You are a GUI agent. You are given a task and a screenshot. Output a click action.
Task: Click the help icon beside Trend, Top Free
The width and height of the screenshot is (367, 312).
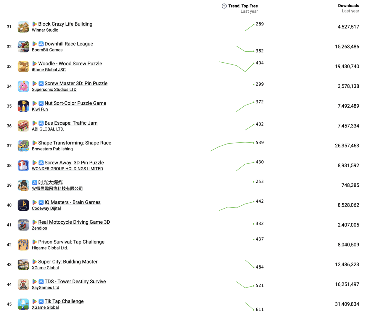click(x=224, y=6)
